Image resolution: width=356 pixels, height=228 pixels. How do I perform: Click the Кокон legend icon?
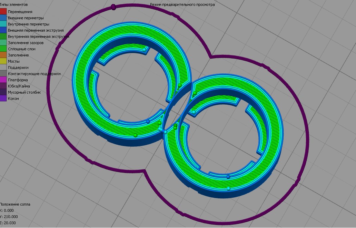3,98
